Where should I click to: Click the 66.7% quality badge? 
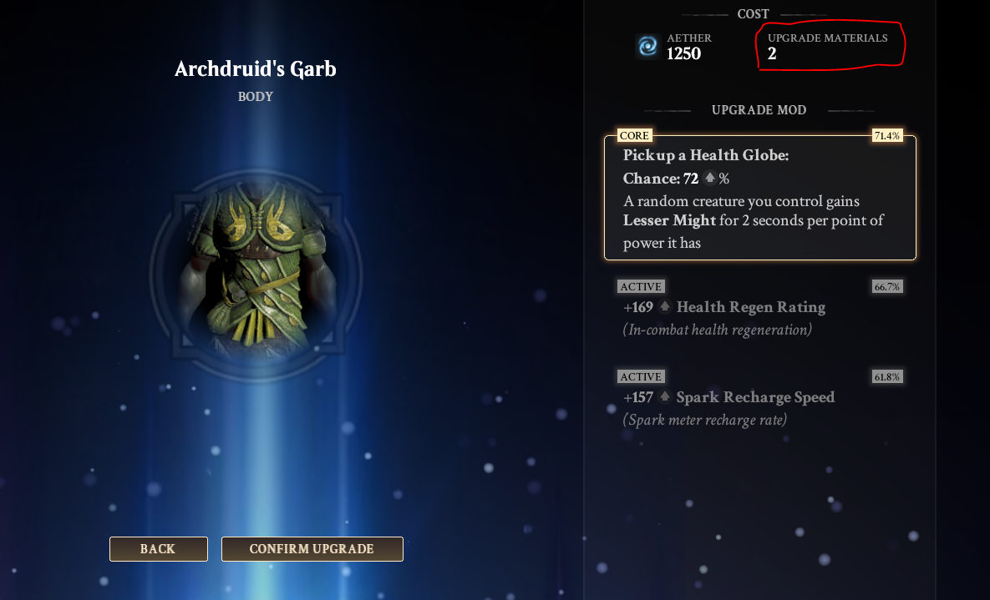point(887,286)
